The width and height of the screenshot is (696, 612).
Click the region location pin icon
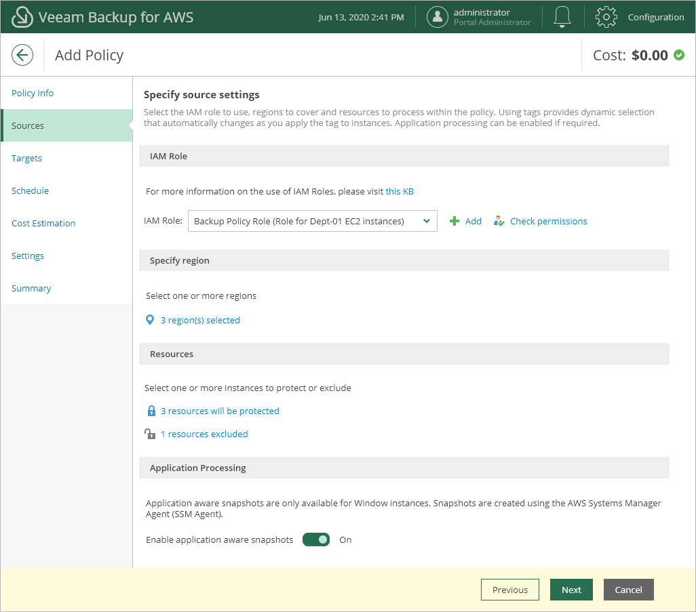coord(150,320)
